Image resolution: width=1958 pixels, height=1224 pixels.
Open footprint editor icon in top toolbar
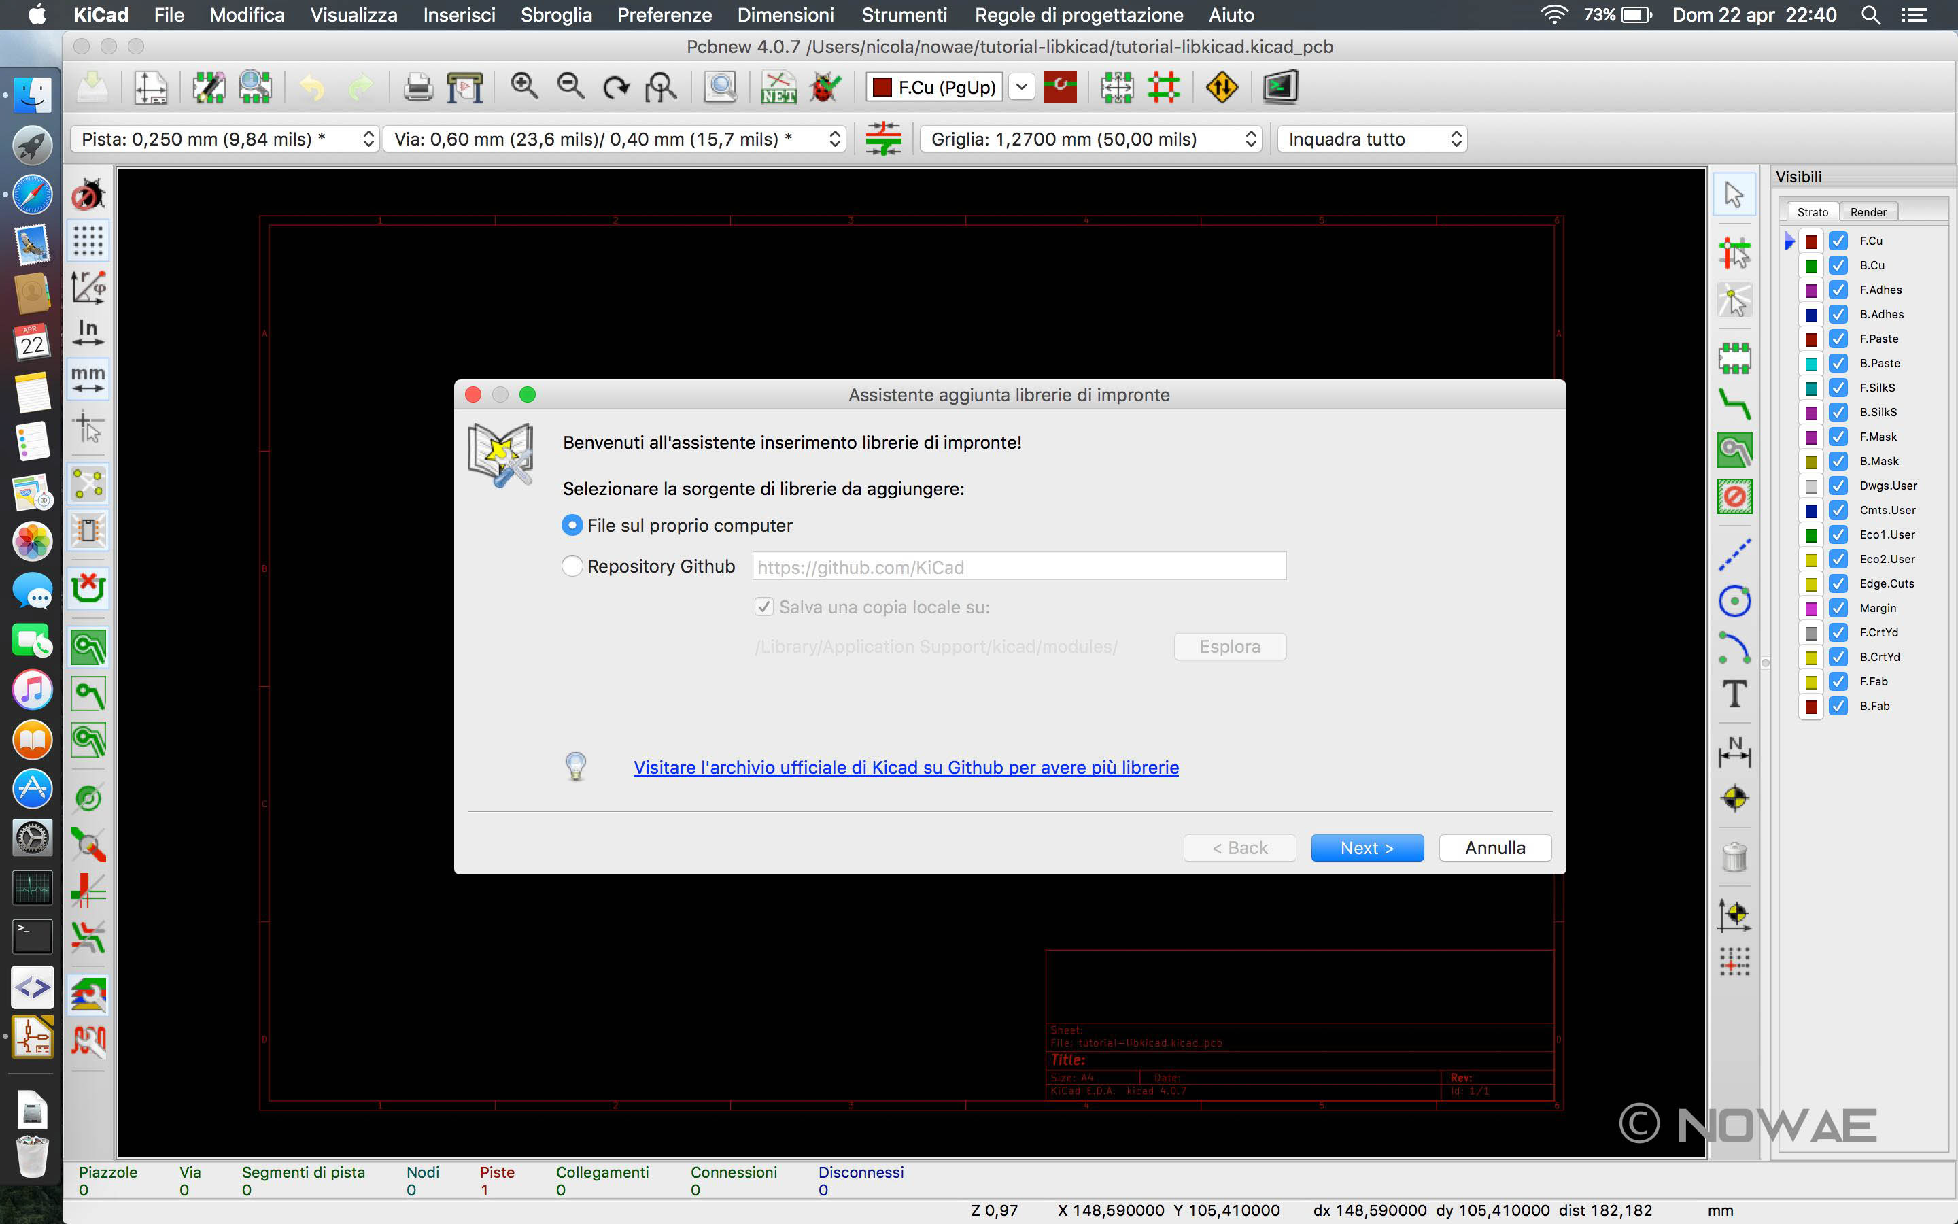(209, 86)
